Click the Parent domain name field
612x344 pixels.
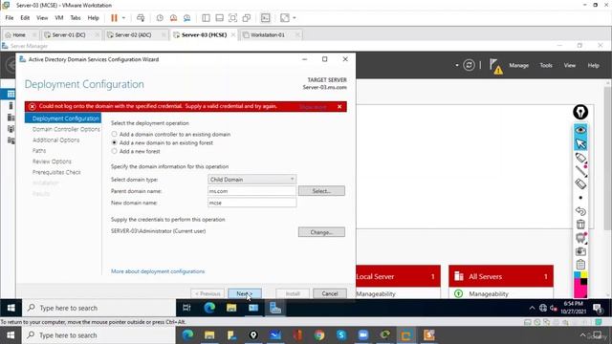coord(251,191)
